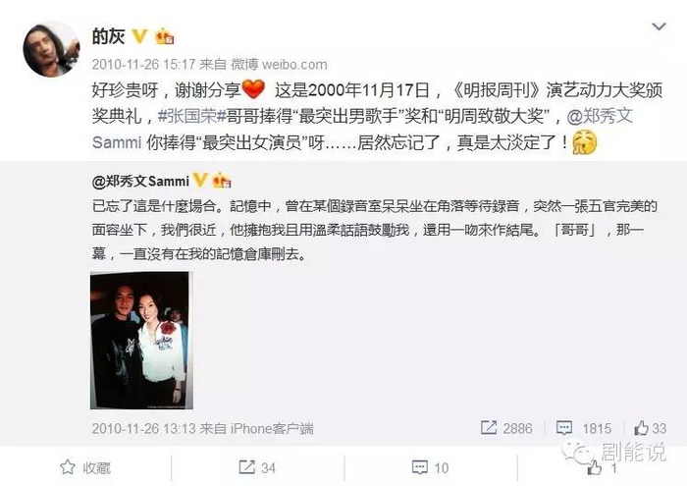Open the 微博 weibo.com source link

click(279, 65)
